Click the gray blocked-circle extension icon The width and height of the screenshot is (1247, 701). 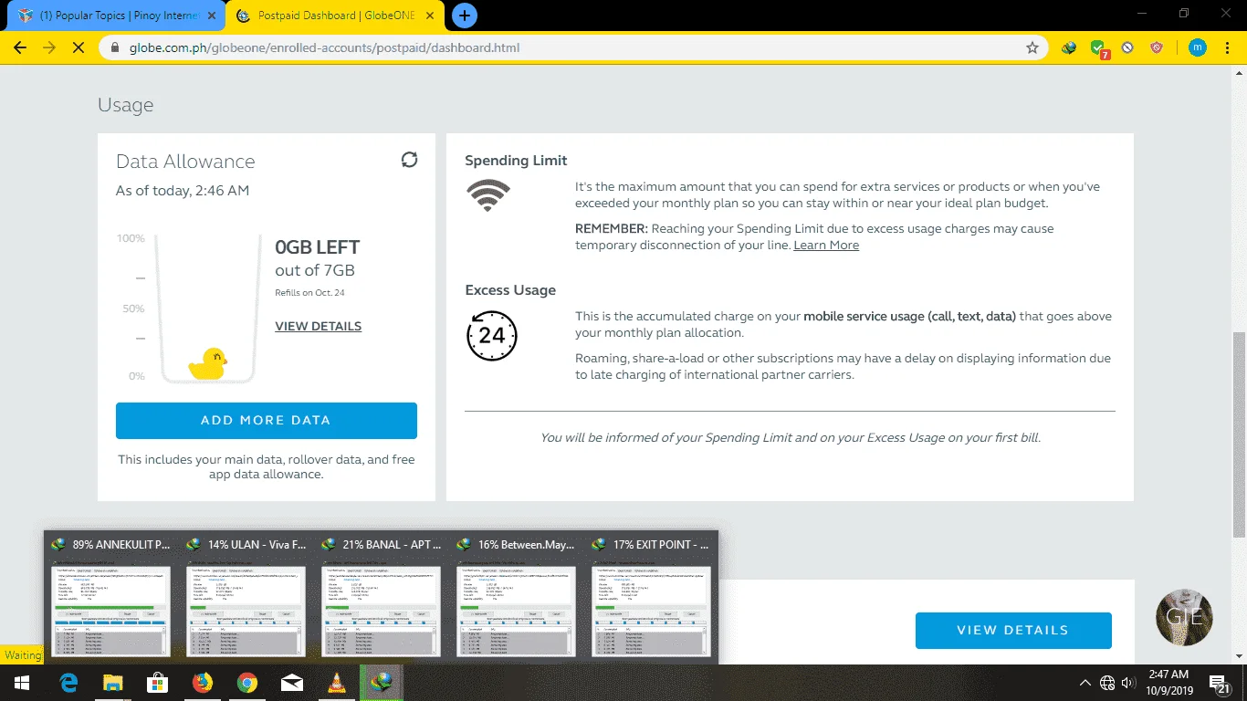[x=1127, y=47]
